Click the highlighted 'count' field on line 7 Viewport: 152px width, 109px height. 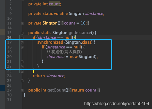tap(54, 4)
